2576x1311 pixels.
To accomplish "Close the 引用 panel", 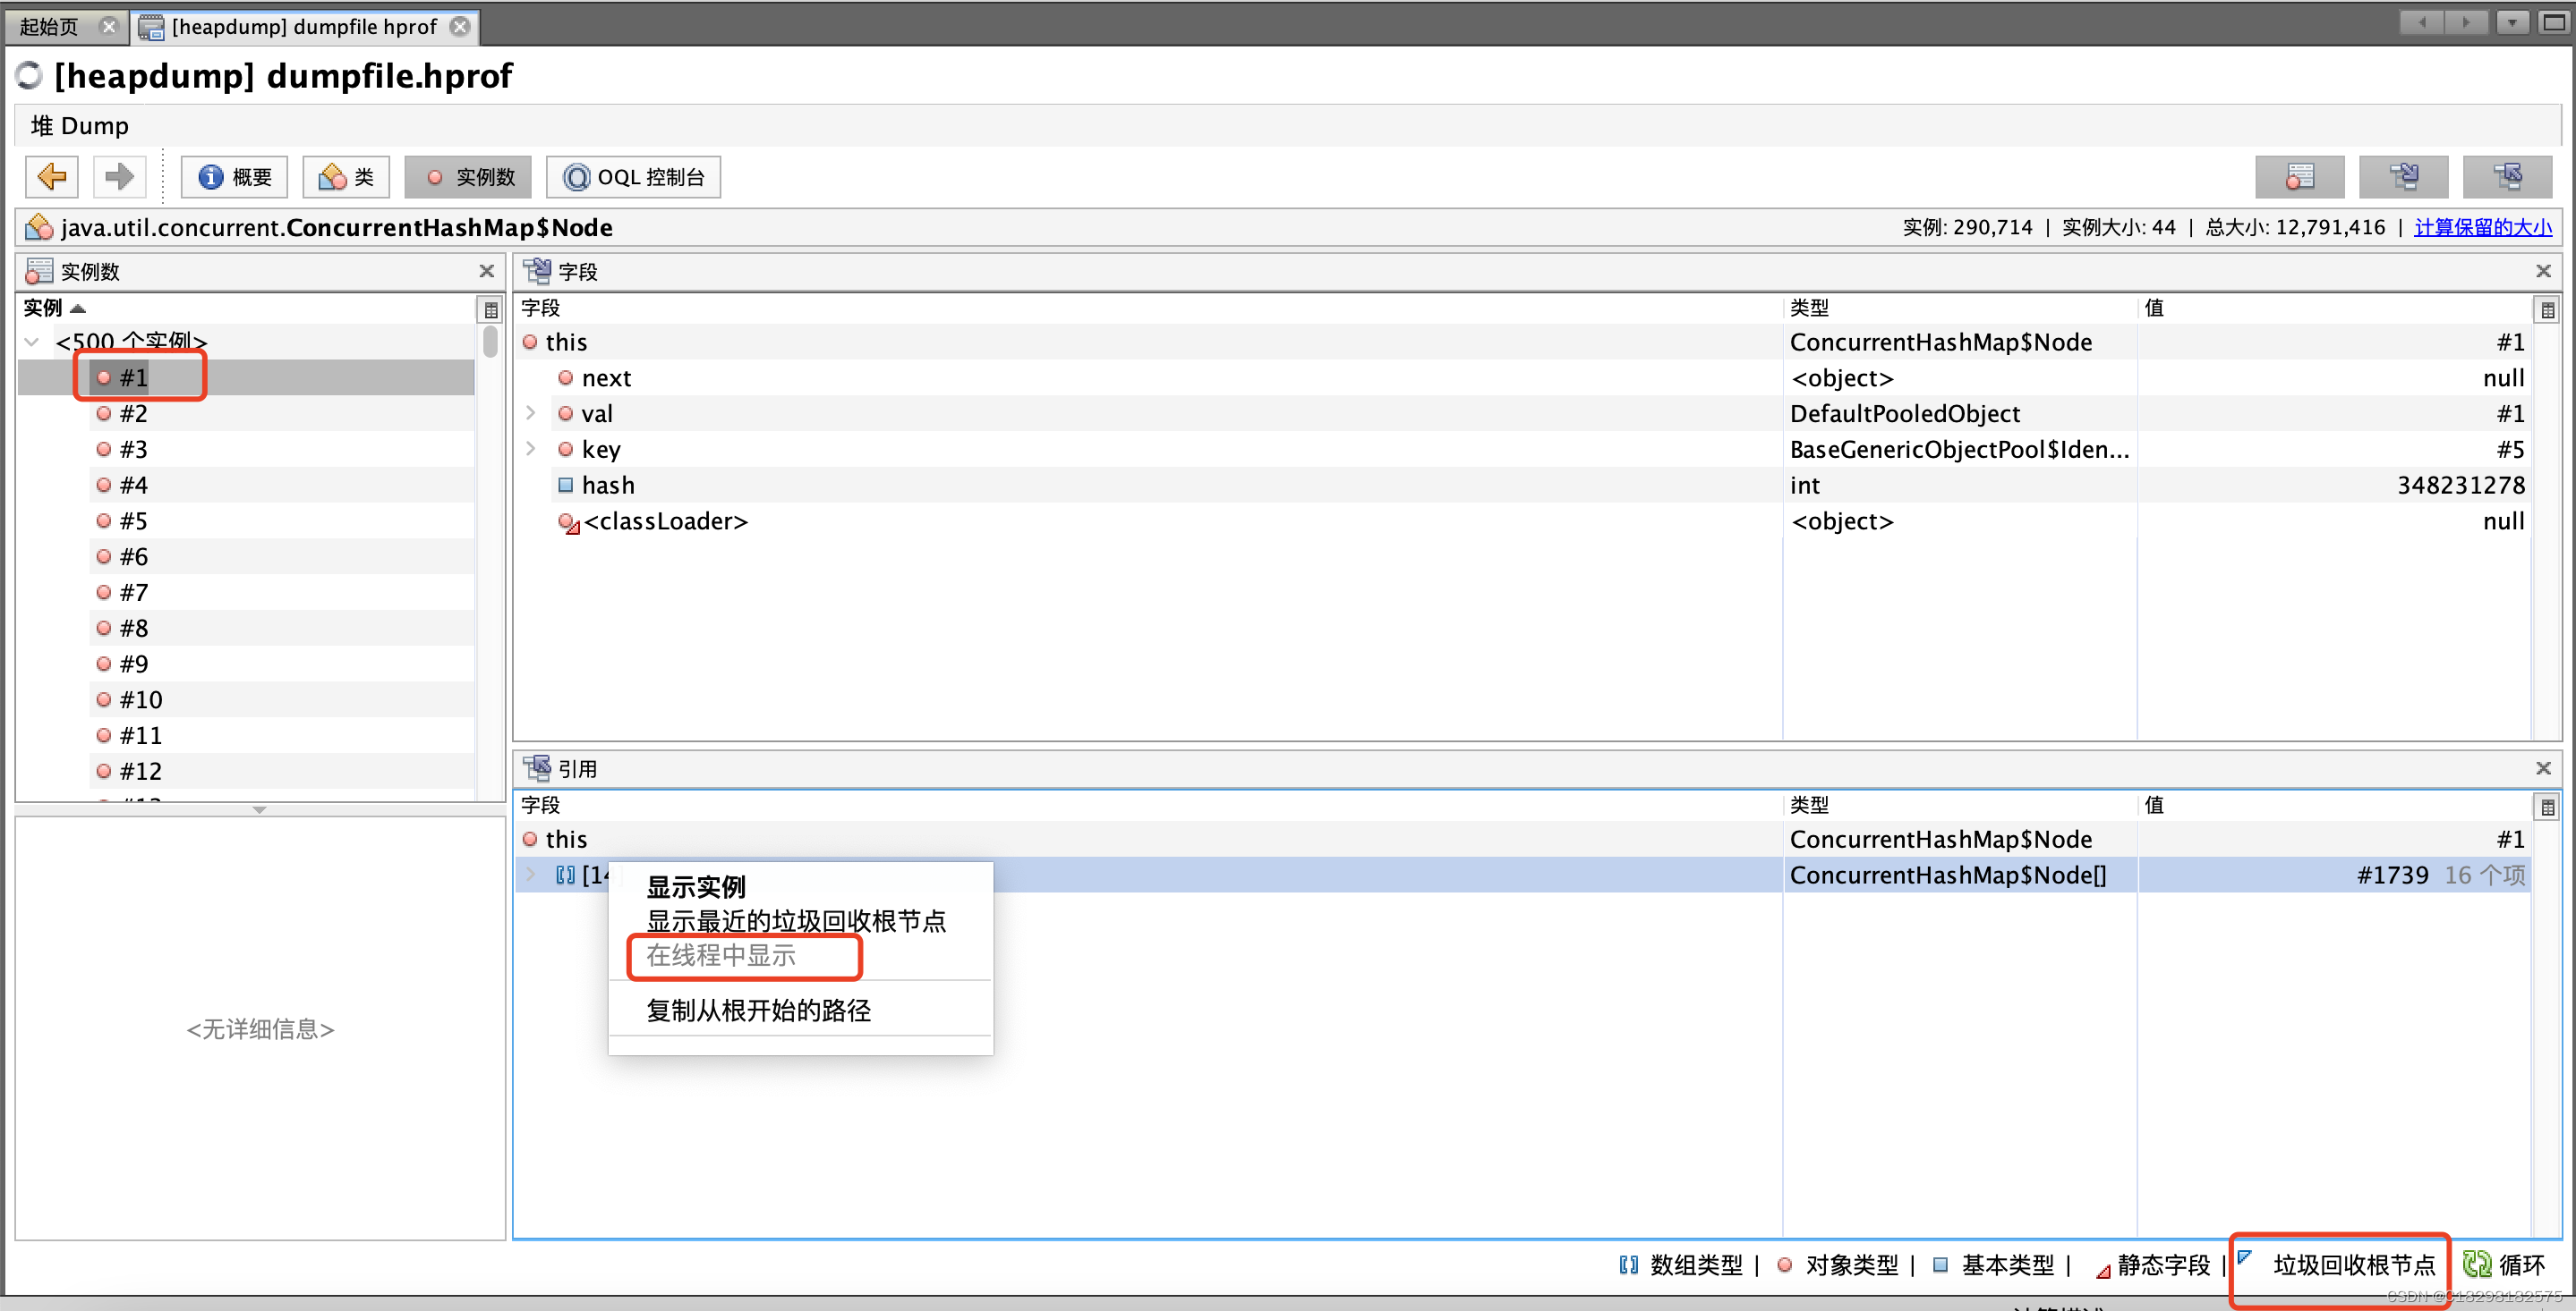I will [x=2544, y=767].
